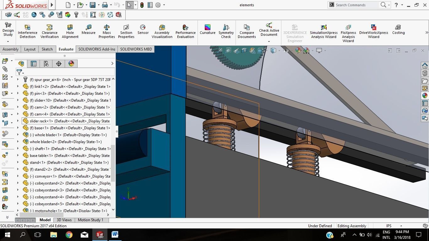This screenshot has width=429, height=241.
Task: Click Zoom to Fit in the view toolbar
Action: [x=220, y=50]
